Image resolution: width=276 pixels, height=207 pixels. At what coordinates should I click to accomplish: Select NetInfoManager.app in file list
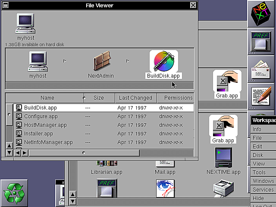point(104,142)
